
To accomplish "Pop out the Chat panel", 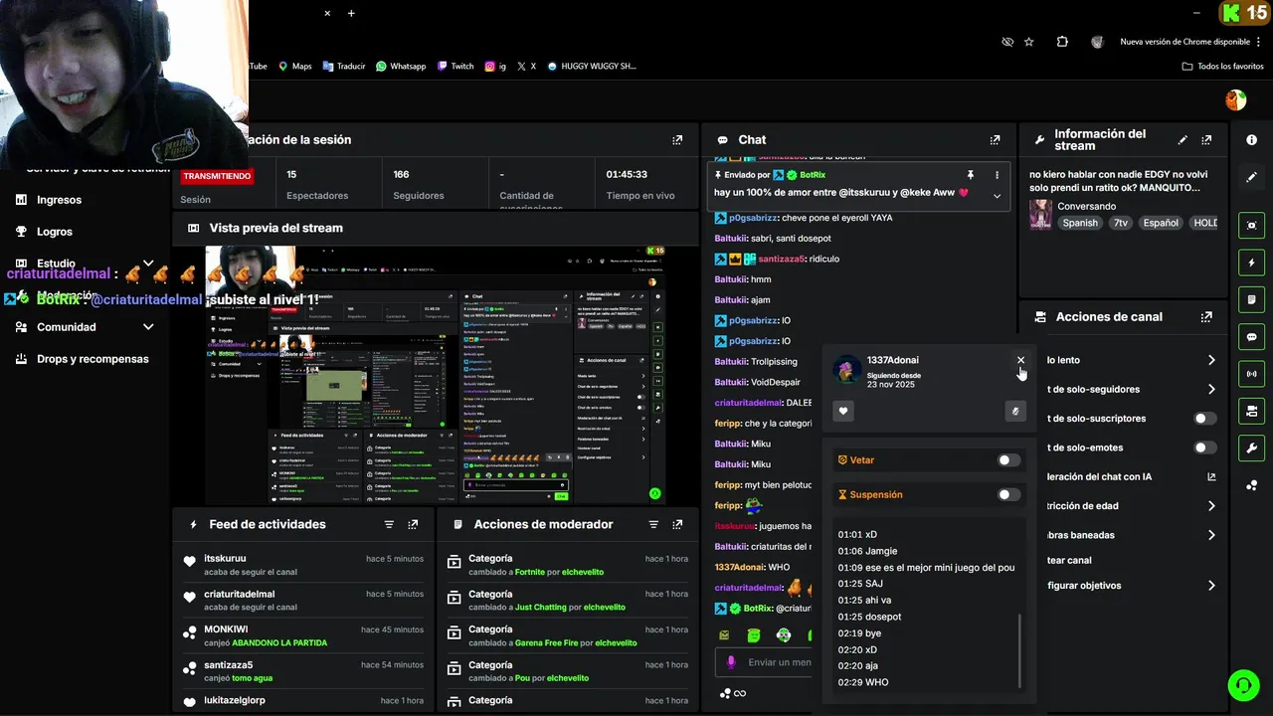I will tap(995, 140).
